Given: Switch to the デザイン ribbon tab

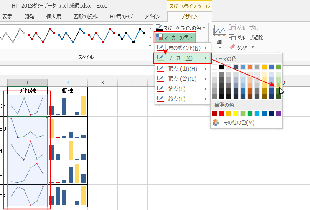Looking at the screenshot, I should (189, 17).
